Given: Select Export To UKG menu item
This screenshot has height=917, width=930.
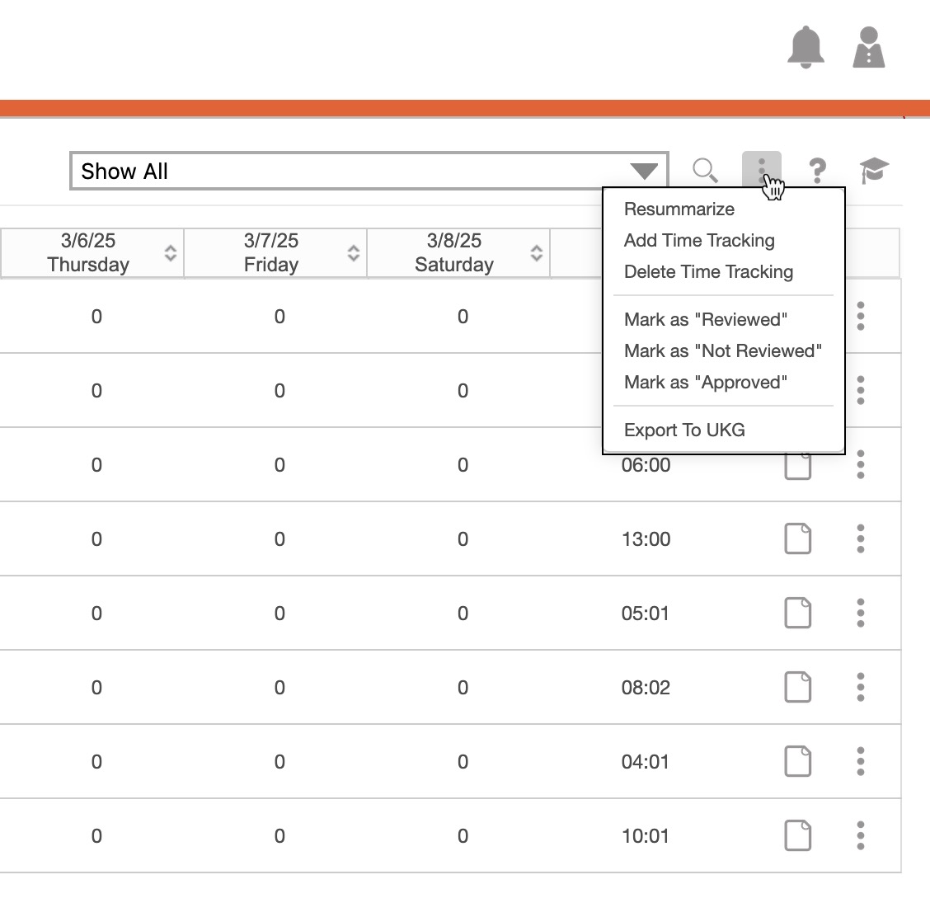Looking at the screenshot, I should 684,430.
